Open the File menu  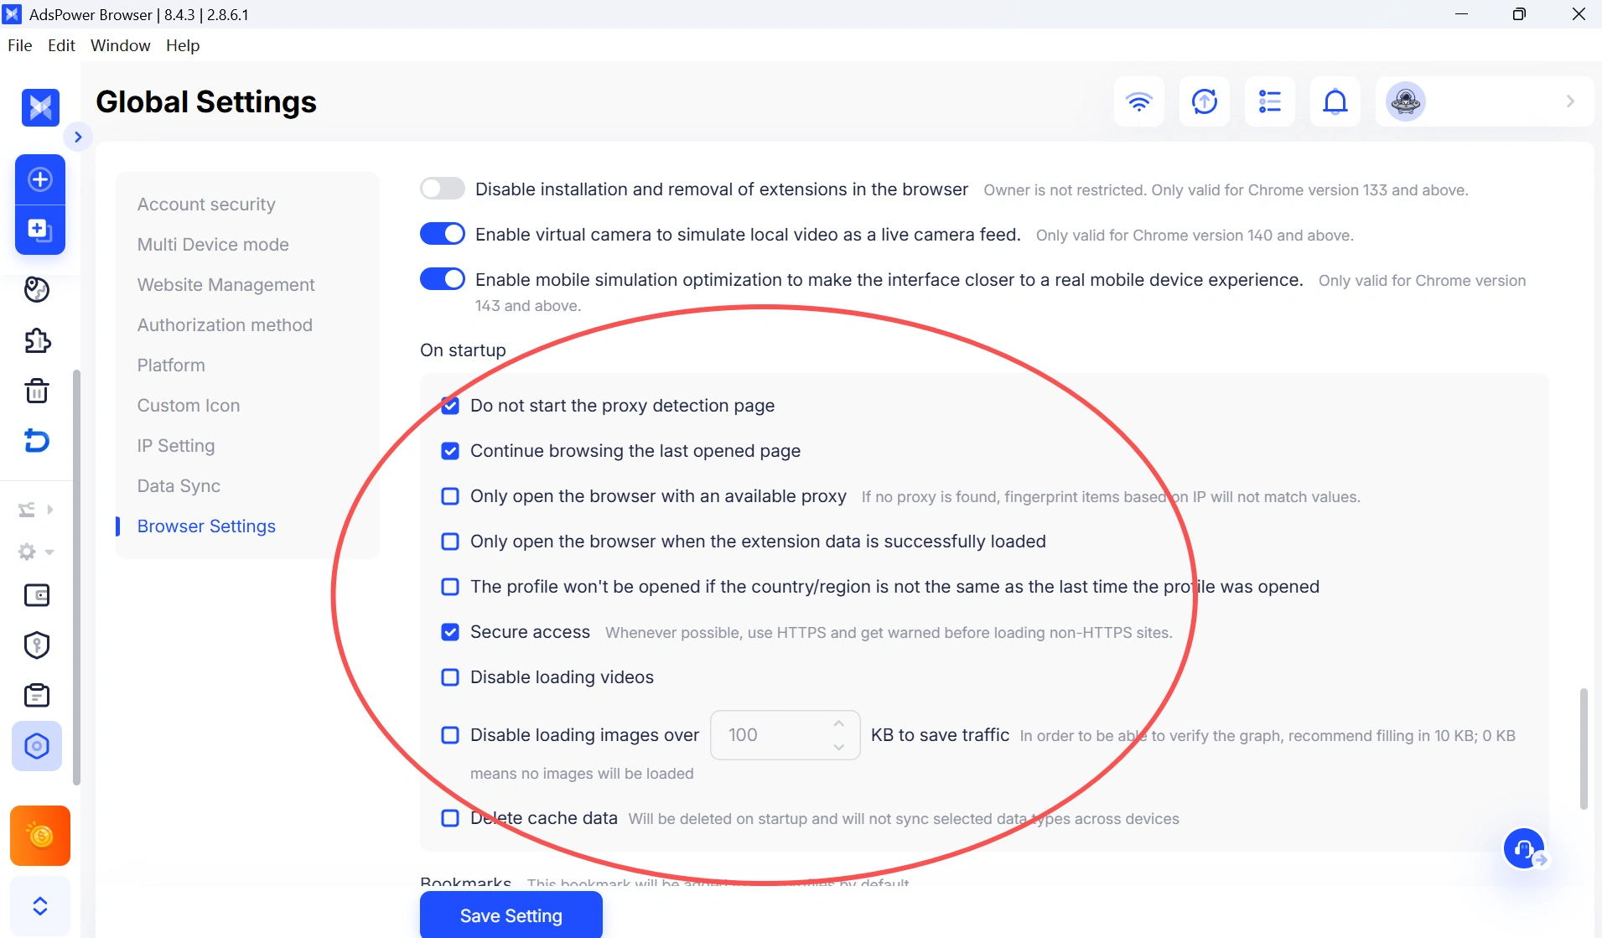point(20,45)
